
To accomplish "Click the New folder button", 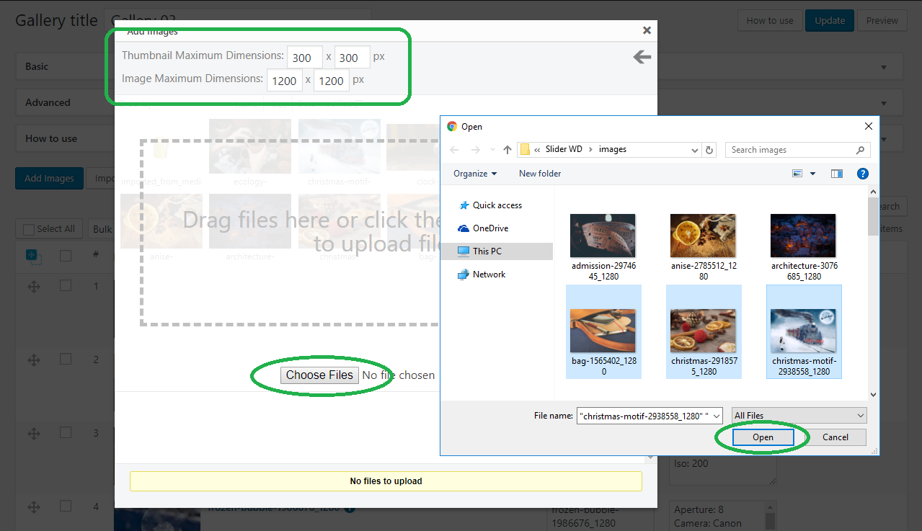I will click(x=540, y=174).
